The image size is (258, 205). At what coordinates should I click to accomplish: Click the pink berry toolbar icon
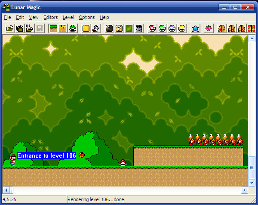tap(209, 28)
